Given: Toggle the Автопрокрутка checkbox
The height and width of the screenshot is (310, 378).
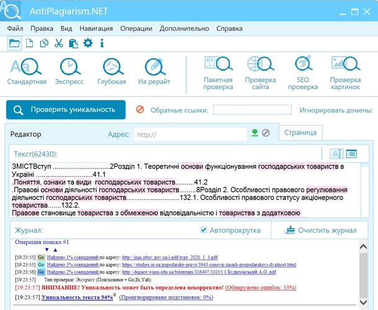Looking at the screenshot, I should (x=204, y=230).
